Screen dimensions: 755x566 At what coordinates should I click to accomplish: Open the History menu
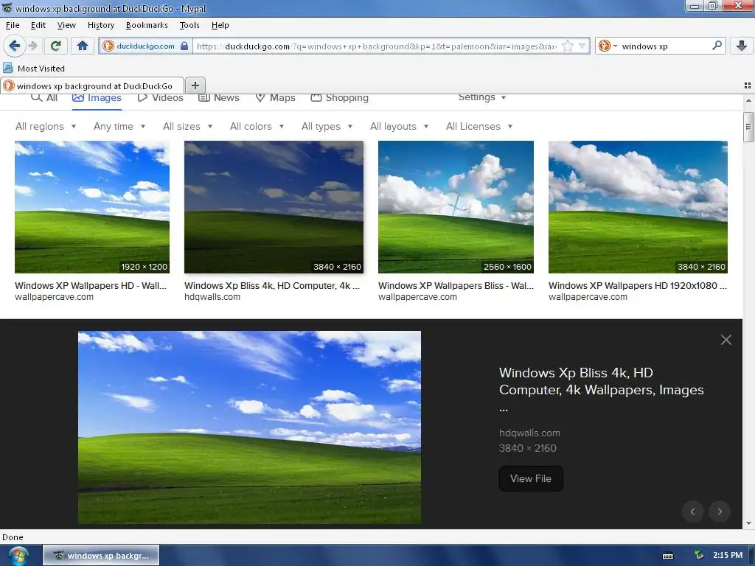(100, 25)
